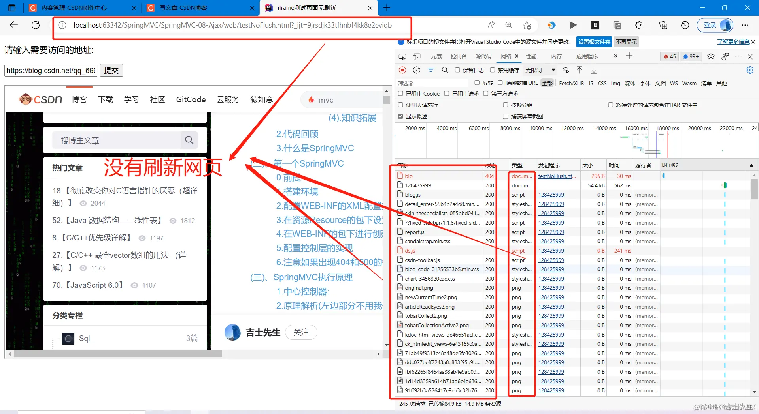Toggle third-party requests checkbox (第三方请求)
759x414 pixels.
click(486, 93)
